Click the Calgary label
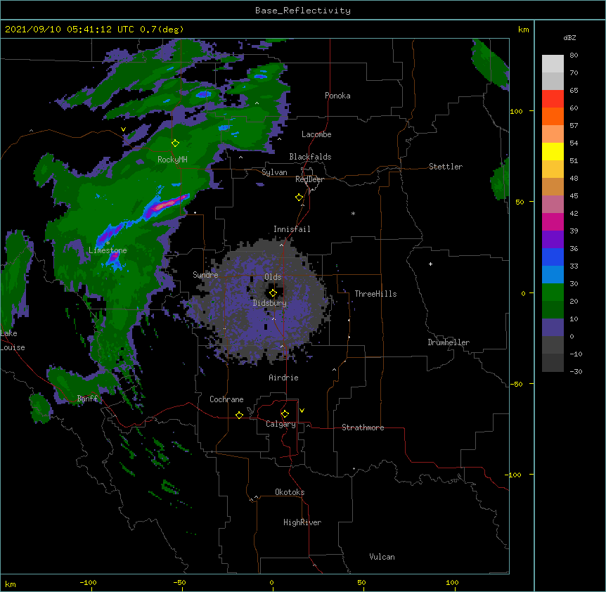The height and width of the screenshot is (592, 606). pos(281,424)
